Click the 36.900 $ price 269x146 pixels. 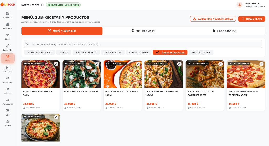point(69,104)
